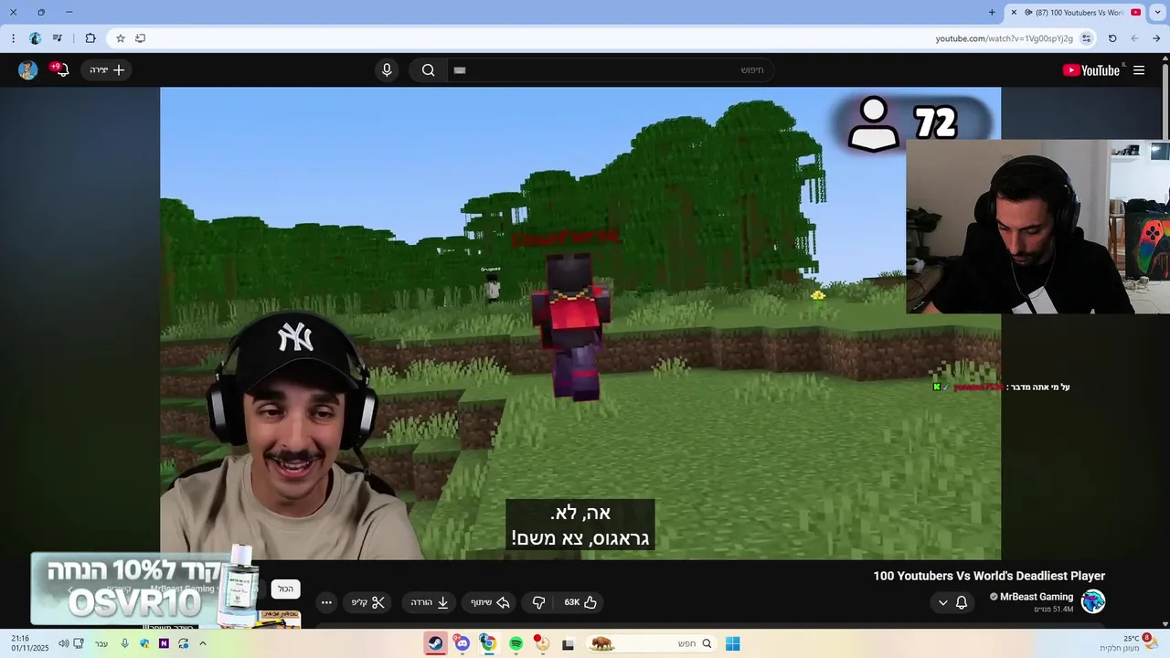Open the YouTube hamburger guide menu
Viewport: 1170px width, 658px height.
click(1139, 70)
